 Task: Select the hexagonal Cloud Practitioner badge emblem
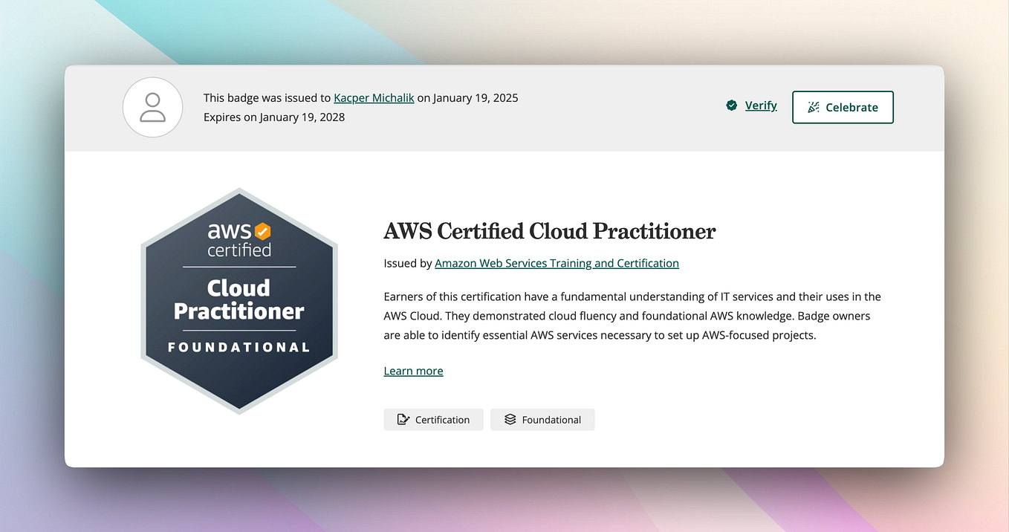point(239,300)
